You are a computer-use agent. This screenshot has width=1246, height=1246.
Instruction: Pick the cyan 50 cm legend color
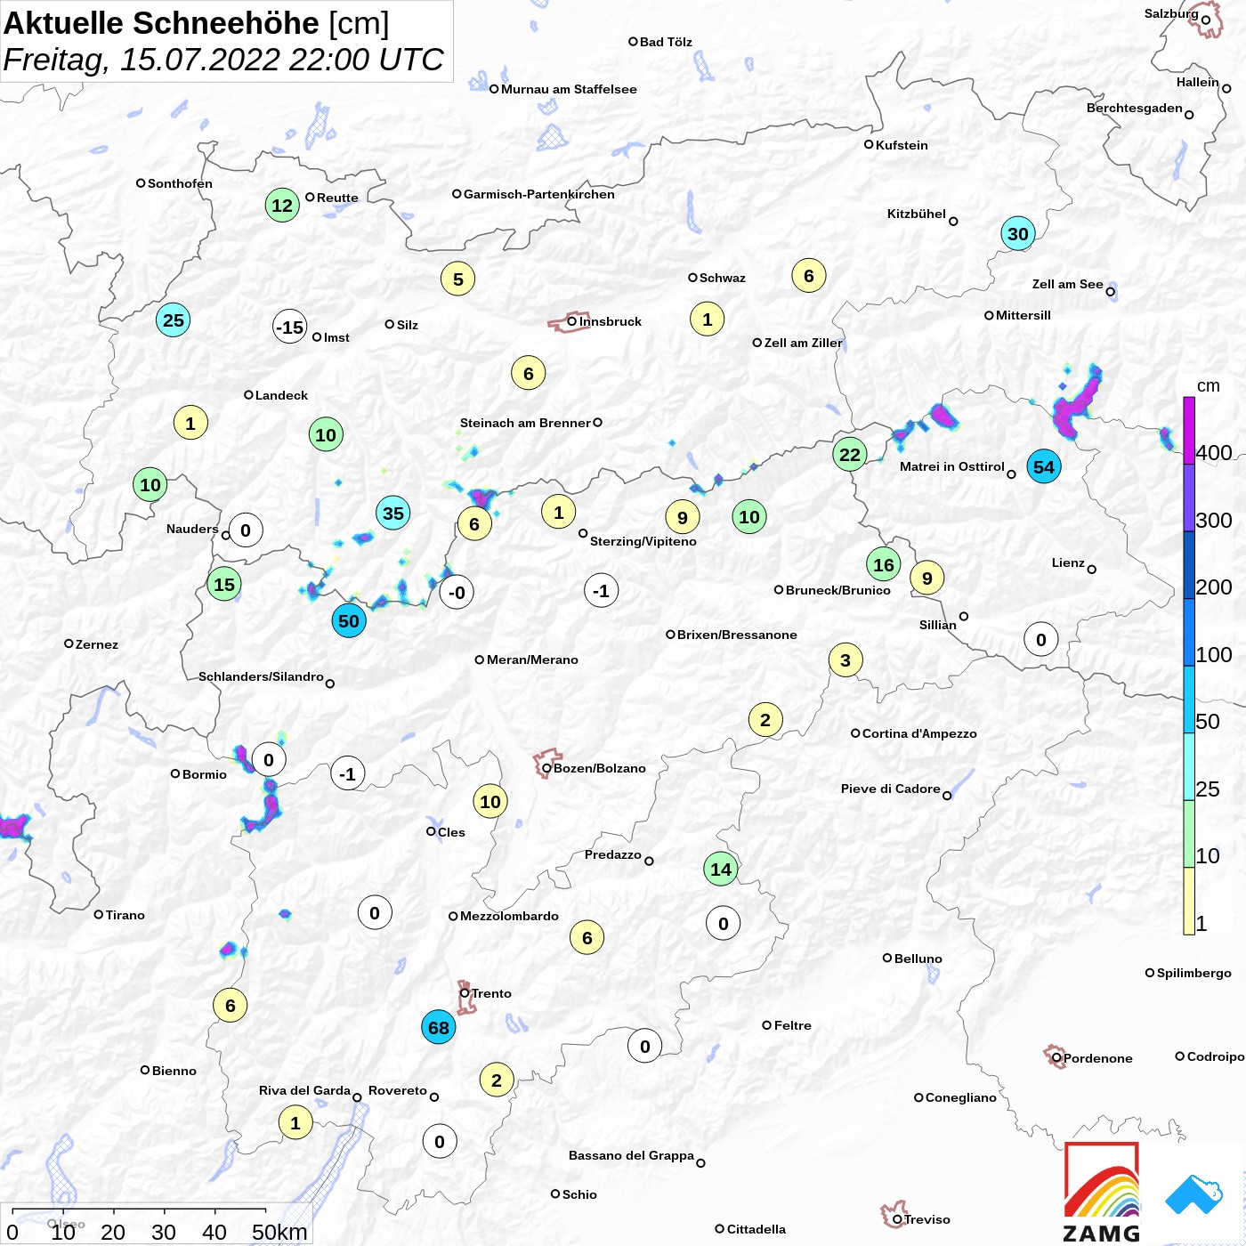1189,700
